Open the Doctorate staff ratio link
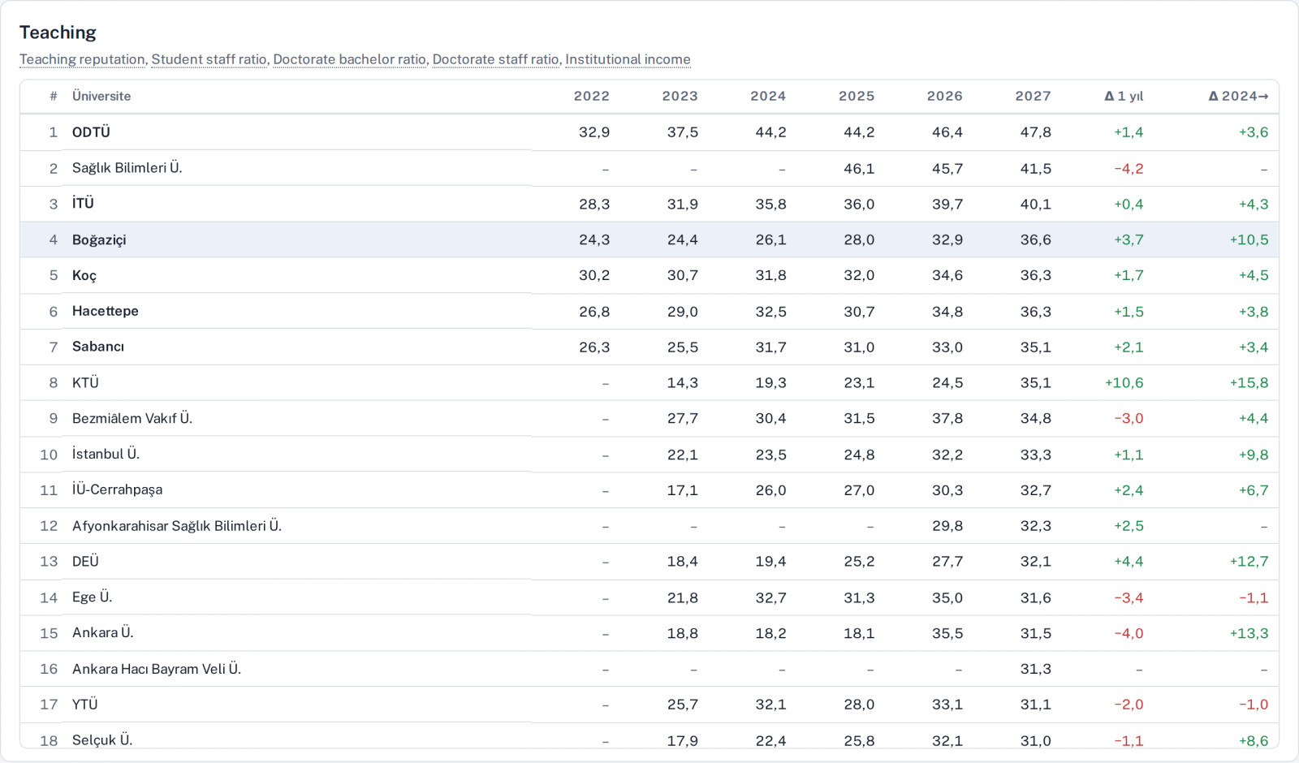This screenshot has width=1299, height=763. (x=495, y=59)
